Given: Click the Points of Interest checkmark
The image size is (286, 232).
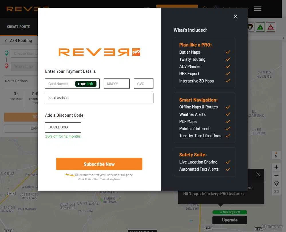Looking at the screenshot, I should tap(228, 128).
